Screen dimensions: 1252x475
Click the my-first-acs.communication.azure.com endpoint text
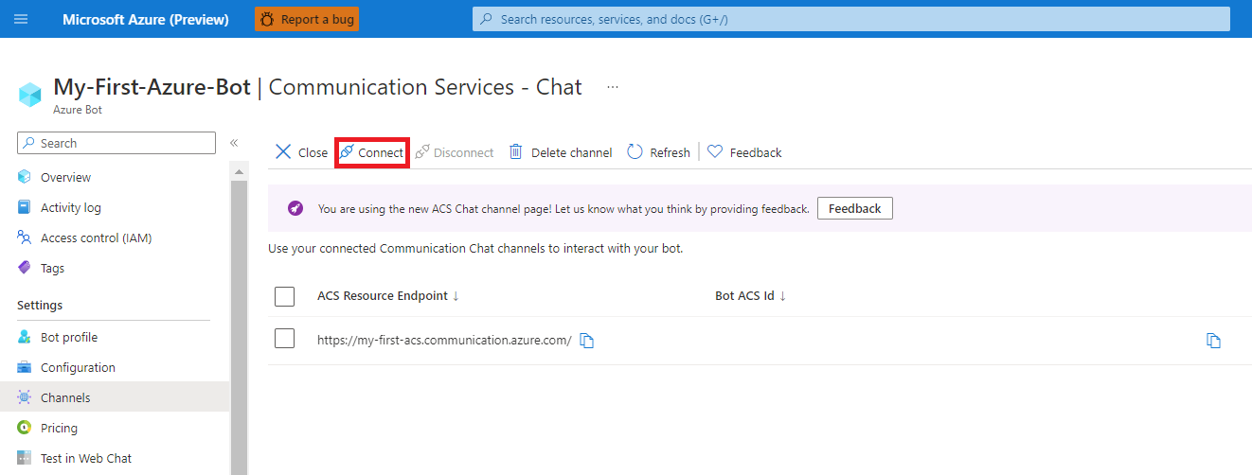pyautogui.click(x=444, y=341)
